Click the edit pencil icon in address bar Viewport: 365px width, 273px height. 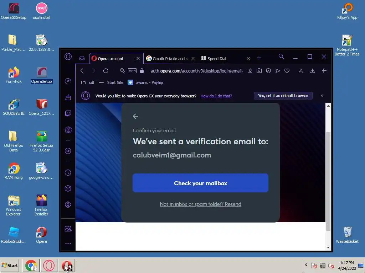(x=250, y=71)
